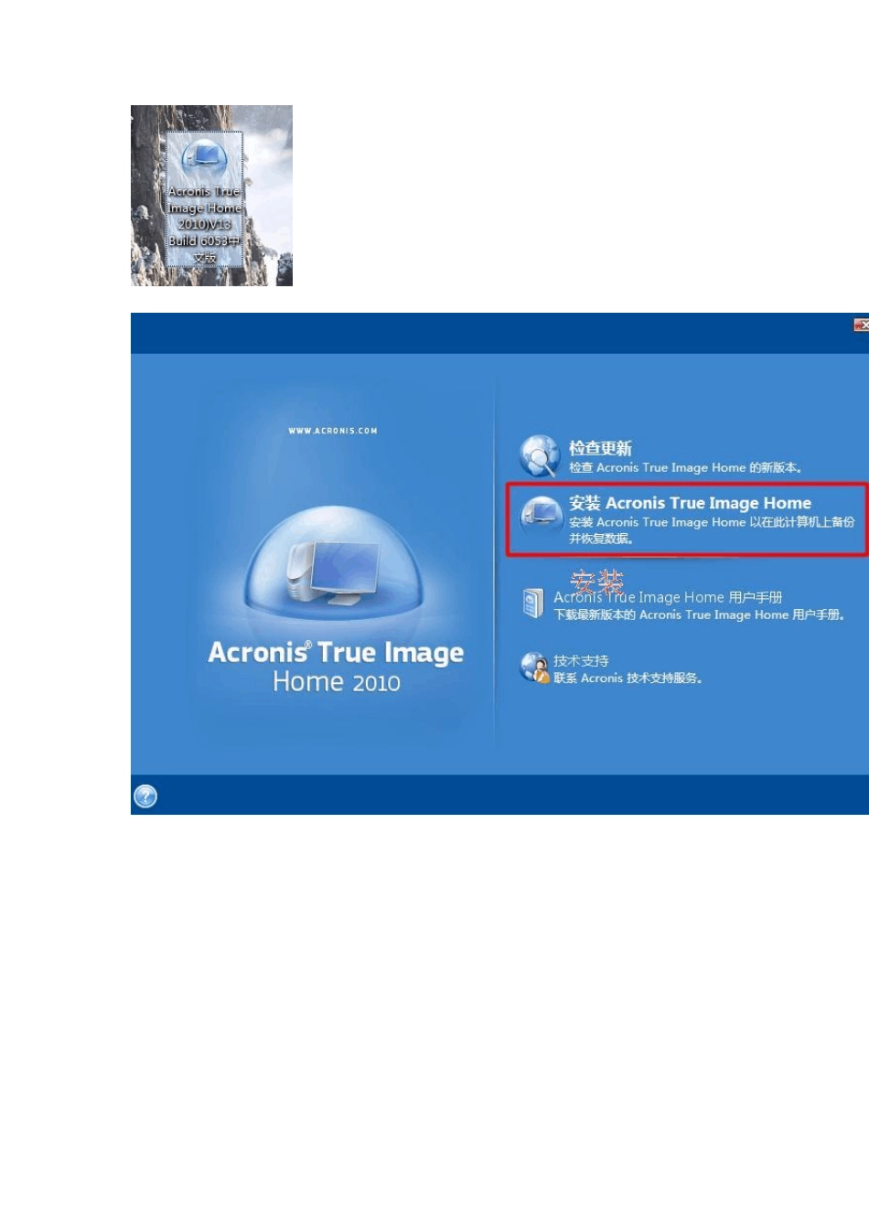Click the user manual book icon
Image resolution: width=869 pixels, height=1229 pixels.
coord(533,604)
